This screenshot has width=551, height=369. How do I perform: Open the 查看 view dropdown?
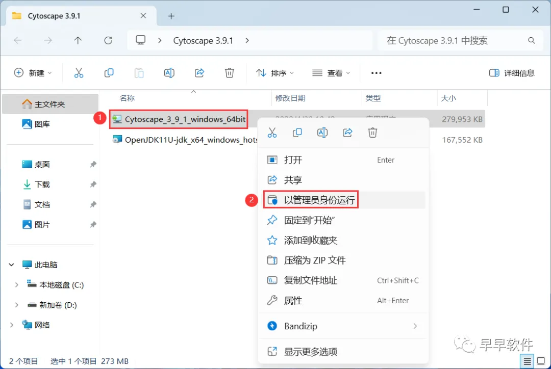click(x=331, y=73)
